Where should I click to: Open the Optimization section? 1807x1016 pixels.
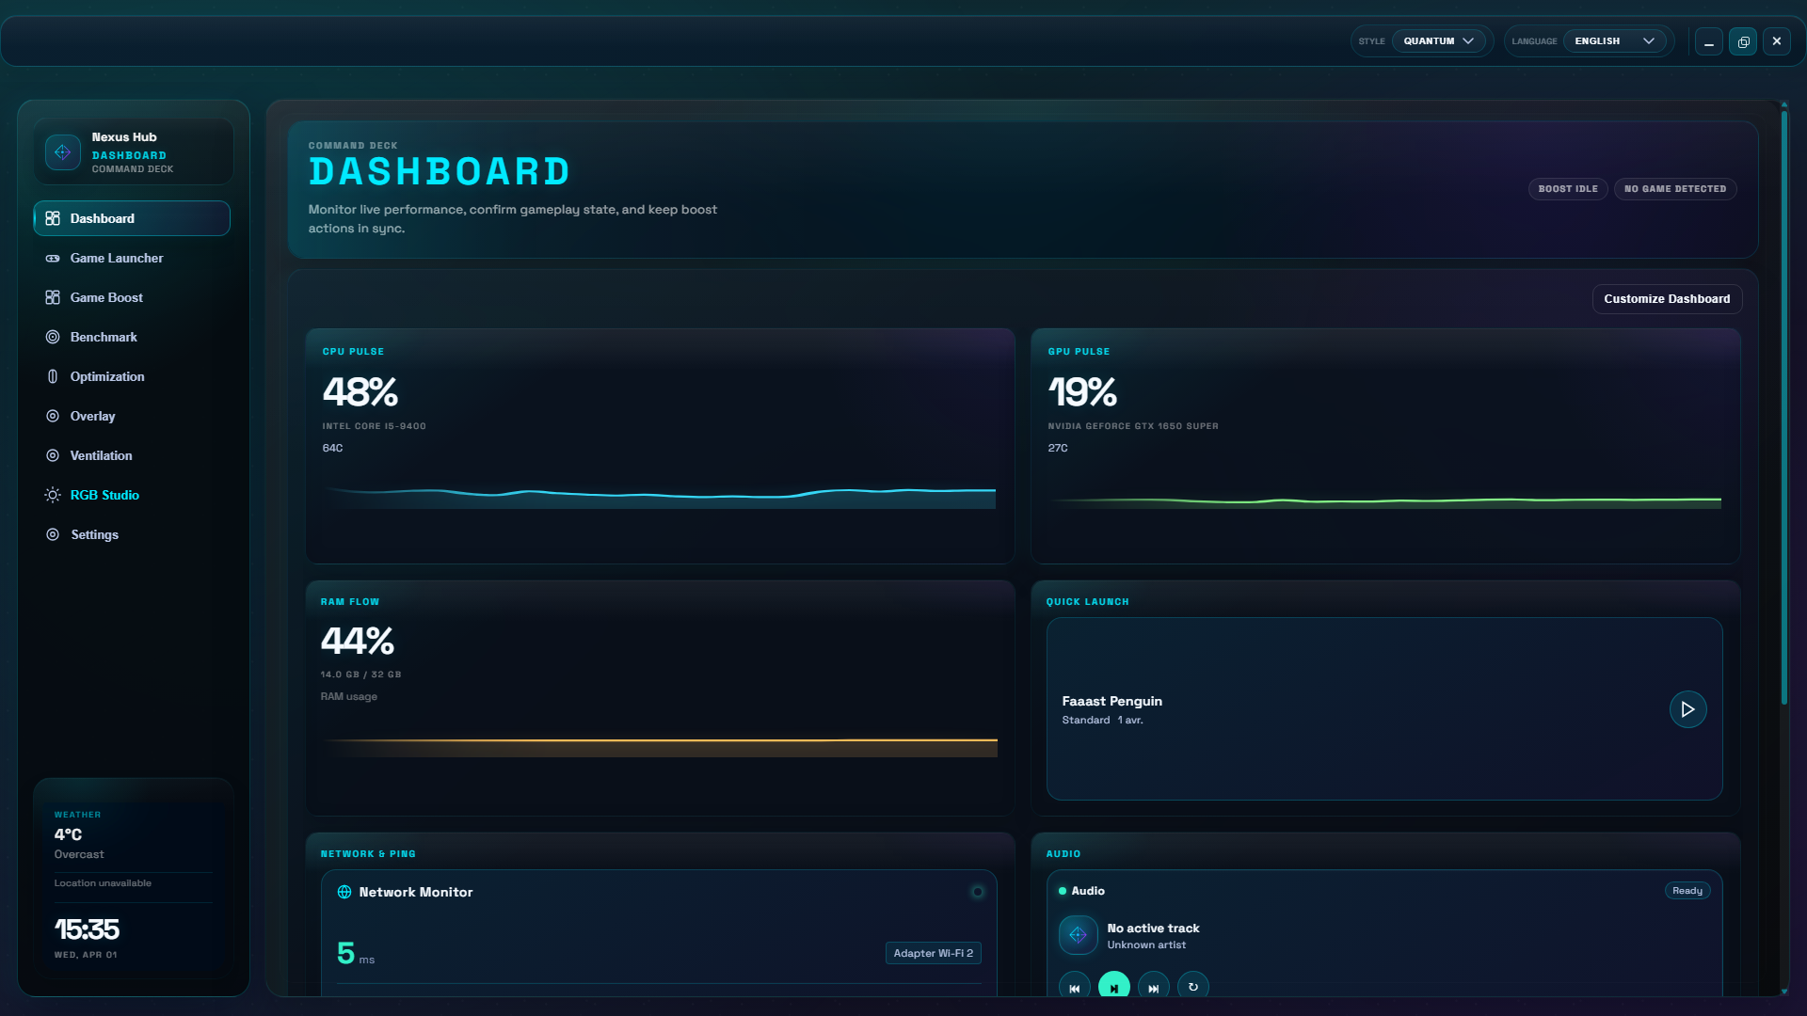(x=107, y=376)
